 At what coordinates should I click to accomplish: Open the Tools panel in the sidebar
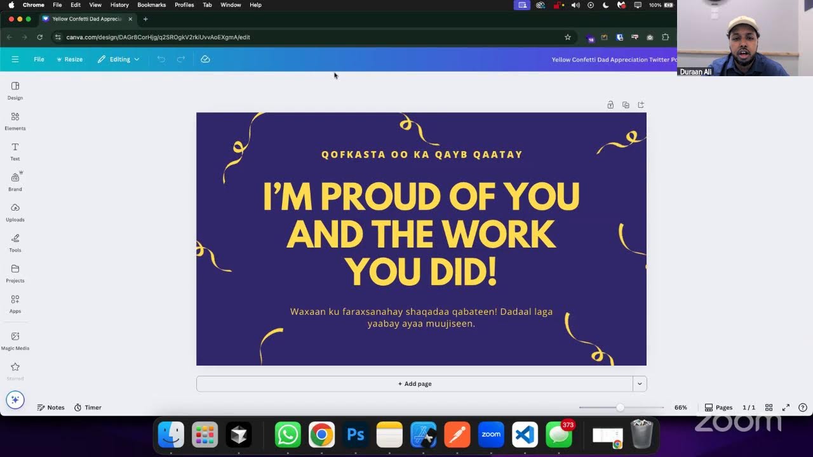[15, 243]
